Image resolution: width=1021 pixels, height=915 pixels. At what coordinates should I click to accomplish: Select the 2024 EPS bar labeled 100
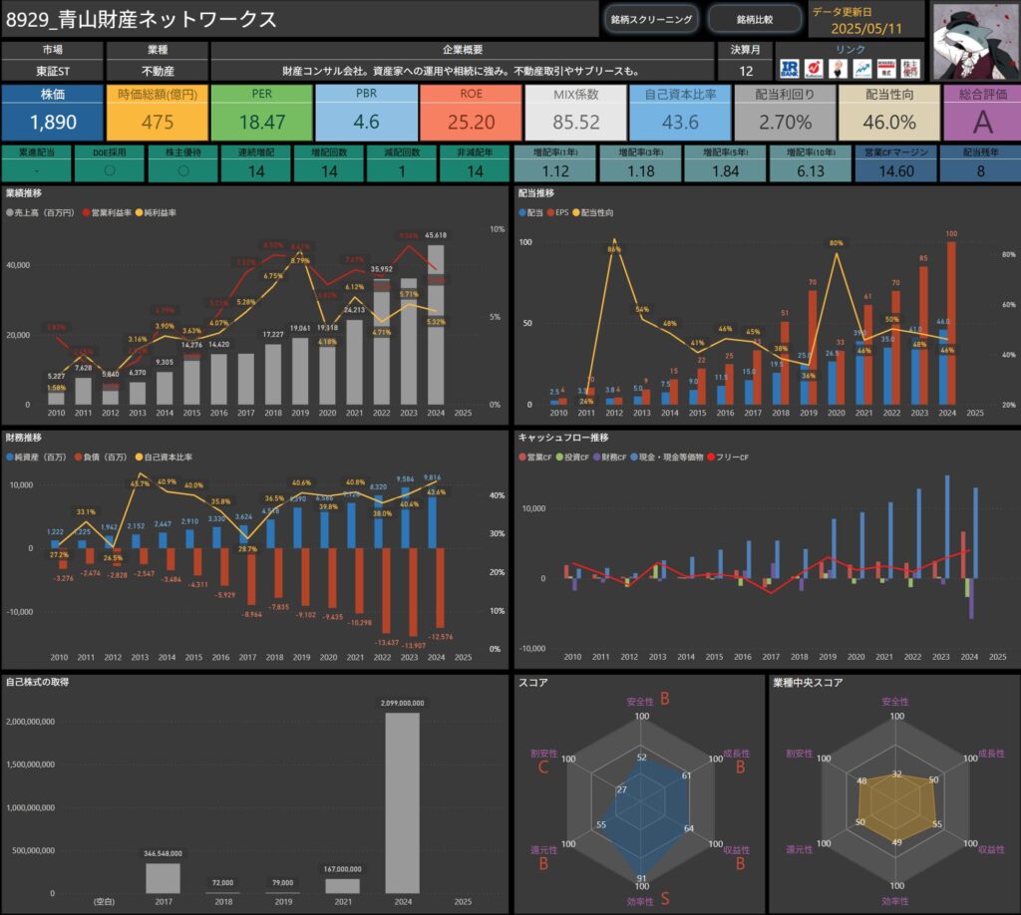(x=951, y=323)
